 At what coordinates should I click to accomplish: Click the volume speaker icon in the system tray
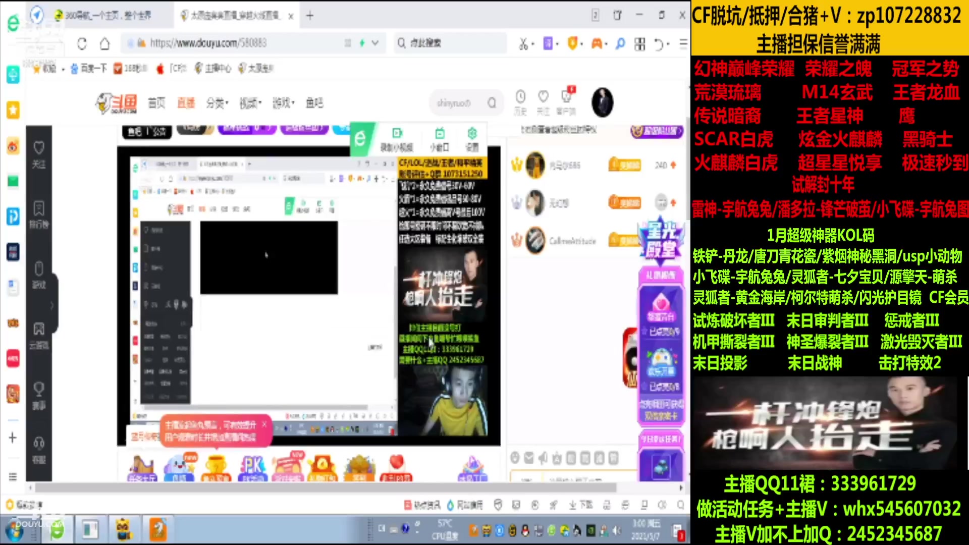pos(617,530)
